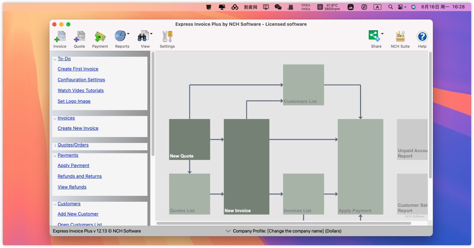Click the Help question mark icon
The width and height of the screenshot is (474, 248).
[422, 37]
